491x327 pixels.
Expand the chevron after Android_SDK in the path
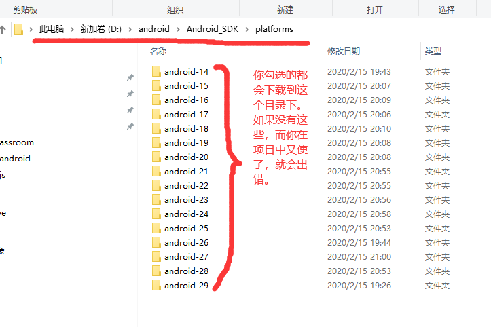[247, 29]
